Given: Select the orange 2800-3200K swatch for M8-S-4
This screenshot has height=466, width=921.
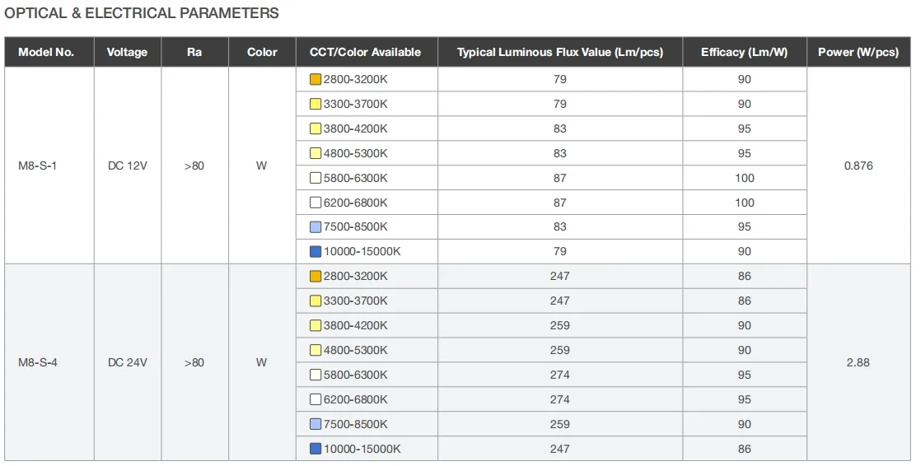Looking at the screenshot, I should pyautogui.click(x=315, y=277).
